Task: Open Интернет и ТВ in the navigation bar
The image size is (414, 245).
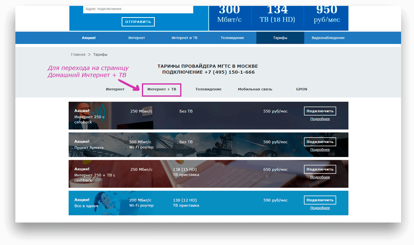Action: [x=184, y=38]
